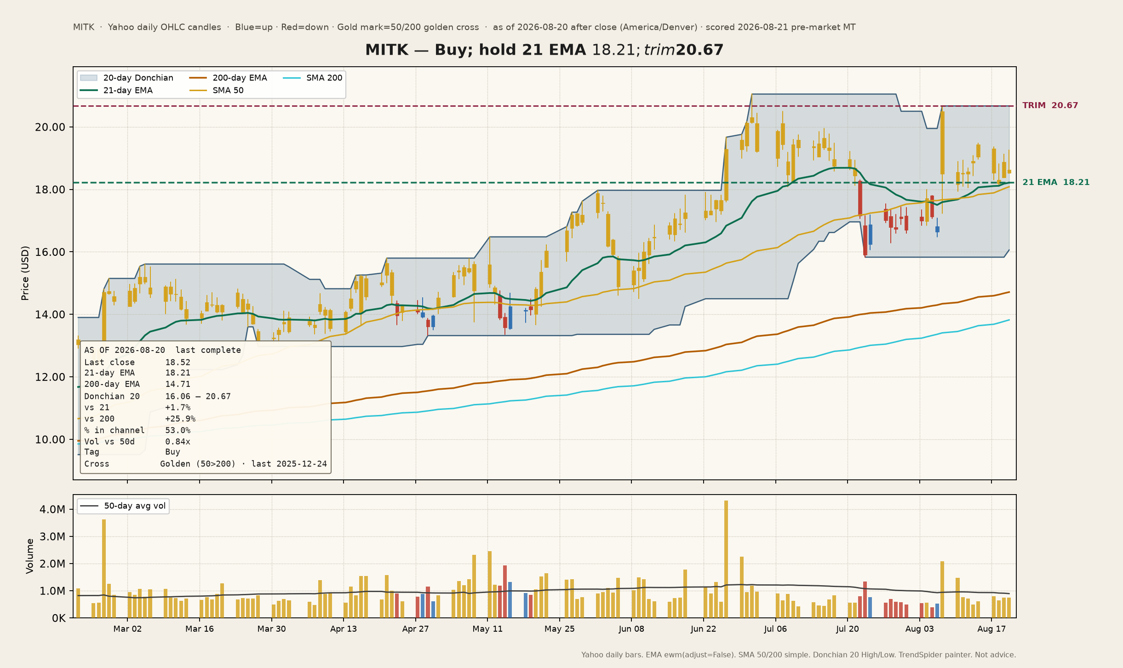Click the Volume axis title
Image resolution: width=1123 pixels, height=668 pixels.
[x=30, y=556]
